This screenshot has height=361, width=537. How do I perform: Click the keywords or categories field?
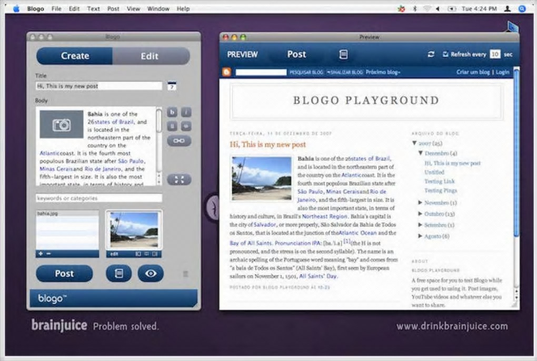pyautogui.click(x=98, y=198)
